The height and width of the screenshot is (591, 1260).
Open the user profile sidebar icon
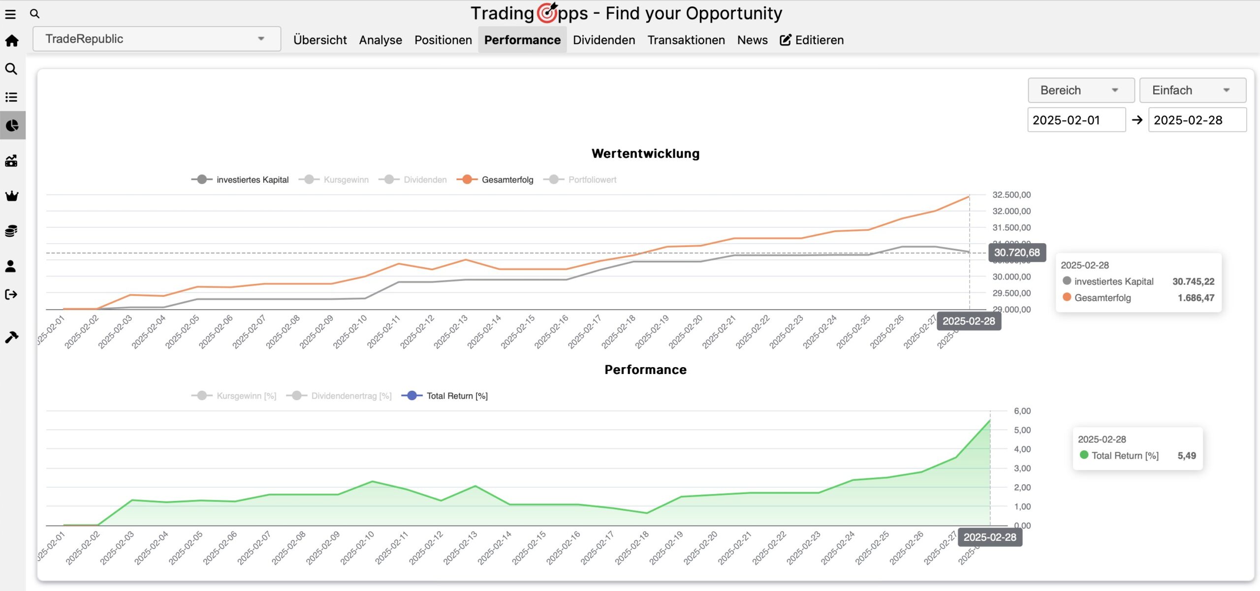(11, 266)
